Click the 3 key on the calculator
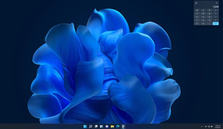 (x=209, y=20)
